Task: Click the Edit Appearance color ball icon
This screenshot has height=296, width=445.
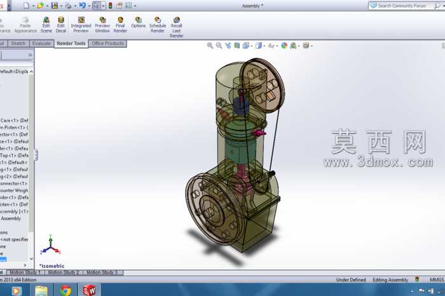Action: pyautogui.click(x=284, y=45)
